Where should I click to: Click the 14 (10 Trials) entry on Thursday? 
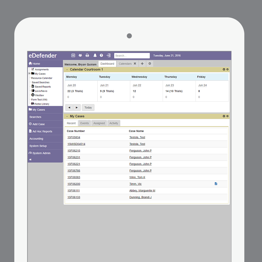[174, 91]
